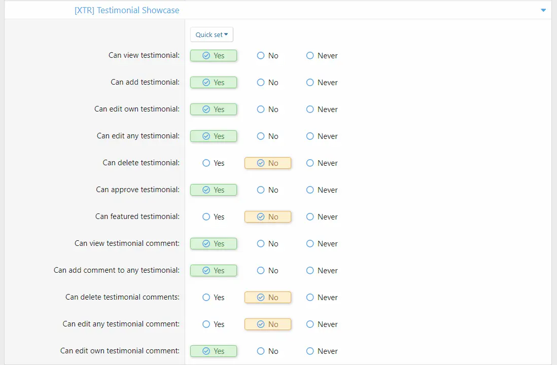Select Yes for Can featured testimonial
This screenshot has width=557, height=365.
tap(214, 217)
